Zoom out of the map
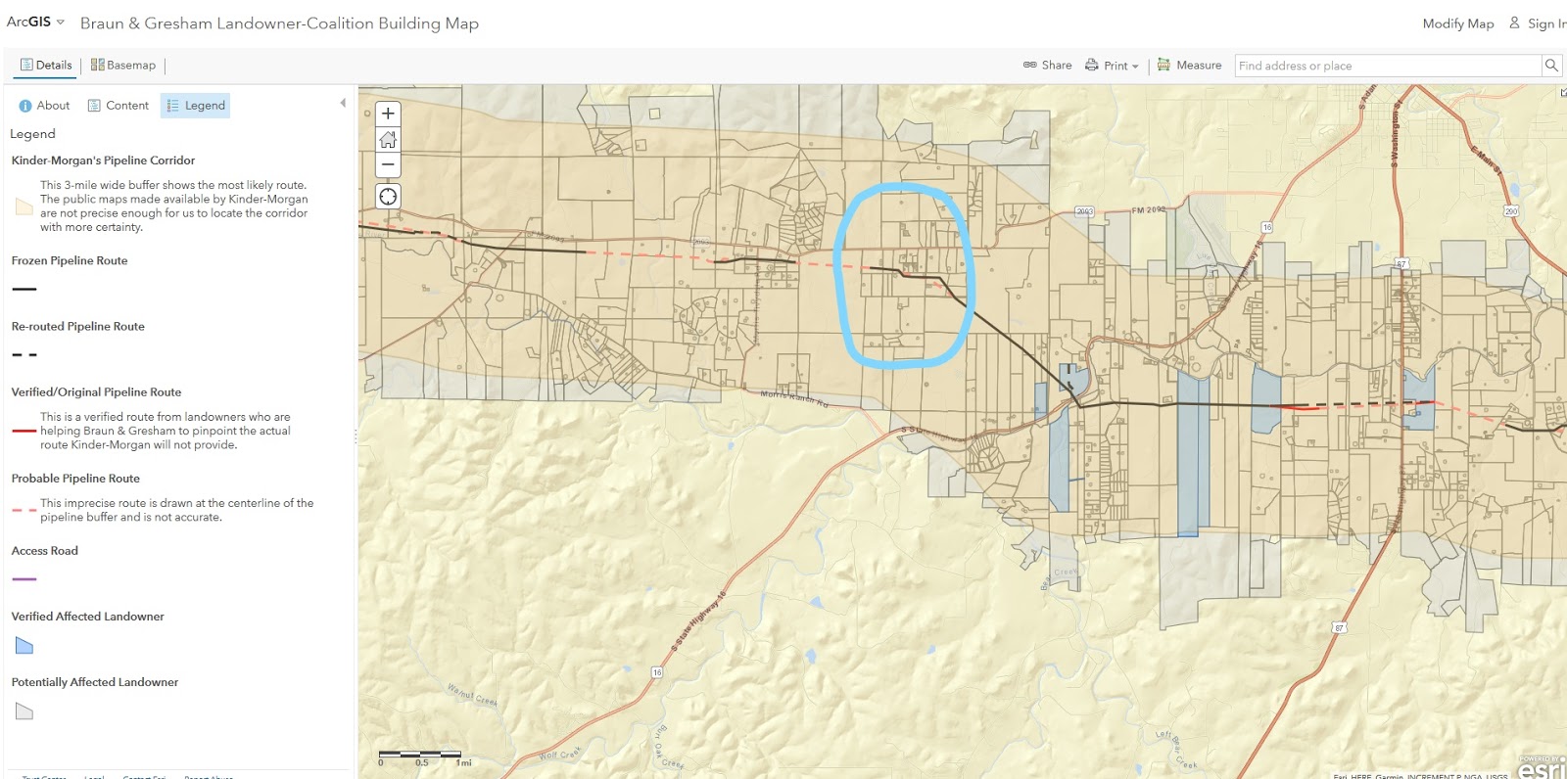This screenshot has width=1567, height=779. (388, 164)
